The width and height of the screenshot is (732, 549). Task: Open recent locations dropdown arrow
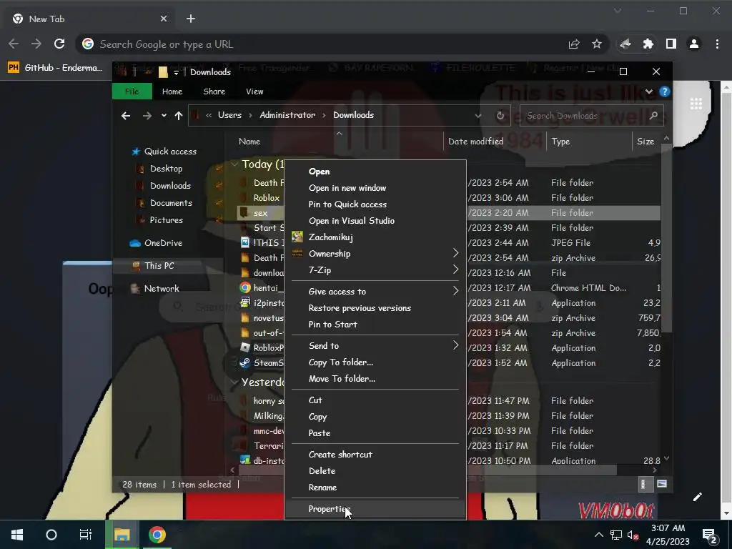[x=164, y=115]
